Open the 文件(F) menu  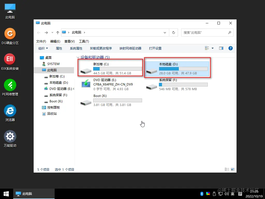click(x=41, y=41)
